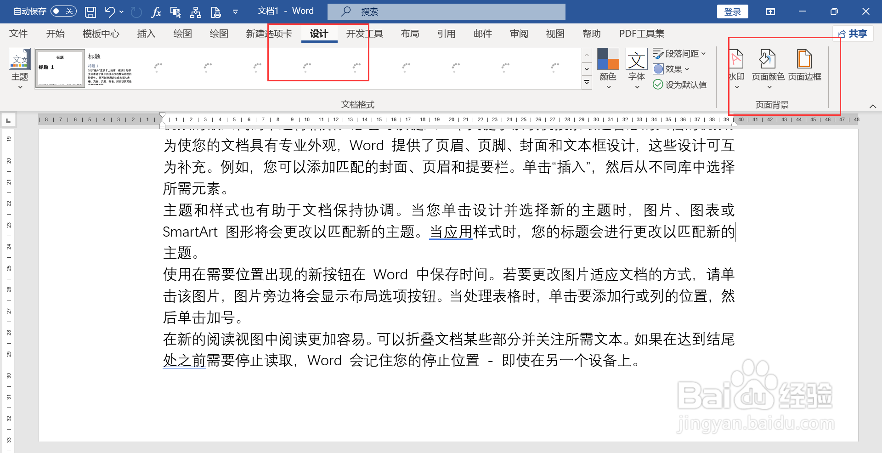Switch to the 审阅 tab

[519, 34]
